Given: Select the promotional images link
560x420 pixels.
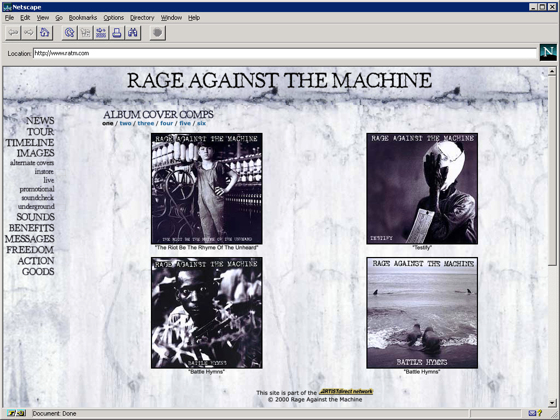Looking at the screenshot, I should point(37,189).
